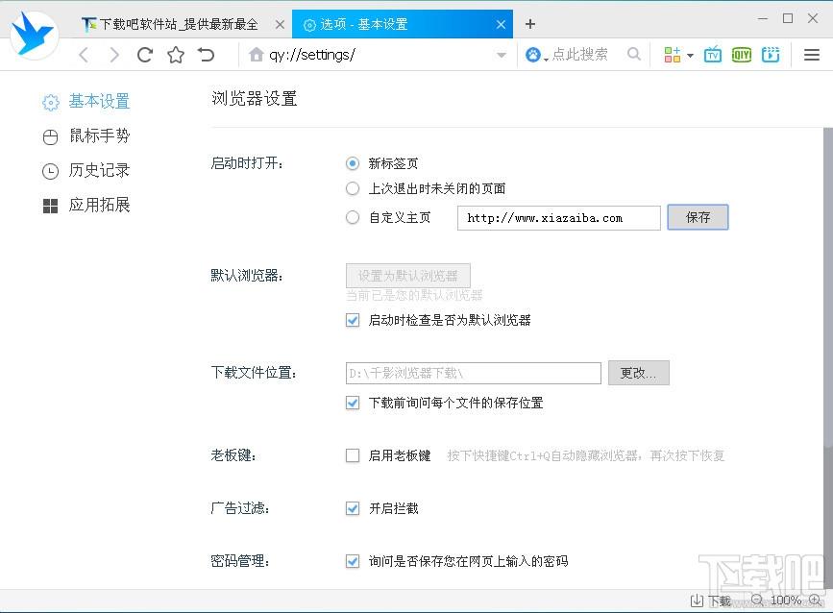Switch to the 选项 - 基本设置 tab
833x613 pixels.
403,24
